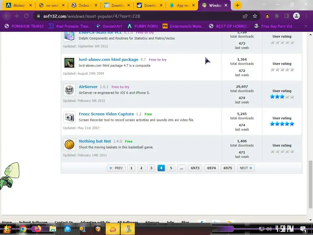
Task: Close the active Window tab
Action: click(x=226, y=6)
